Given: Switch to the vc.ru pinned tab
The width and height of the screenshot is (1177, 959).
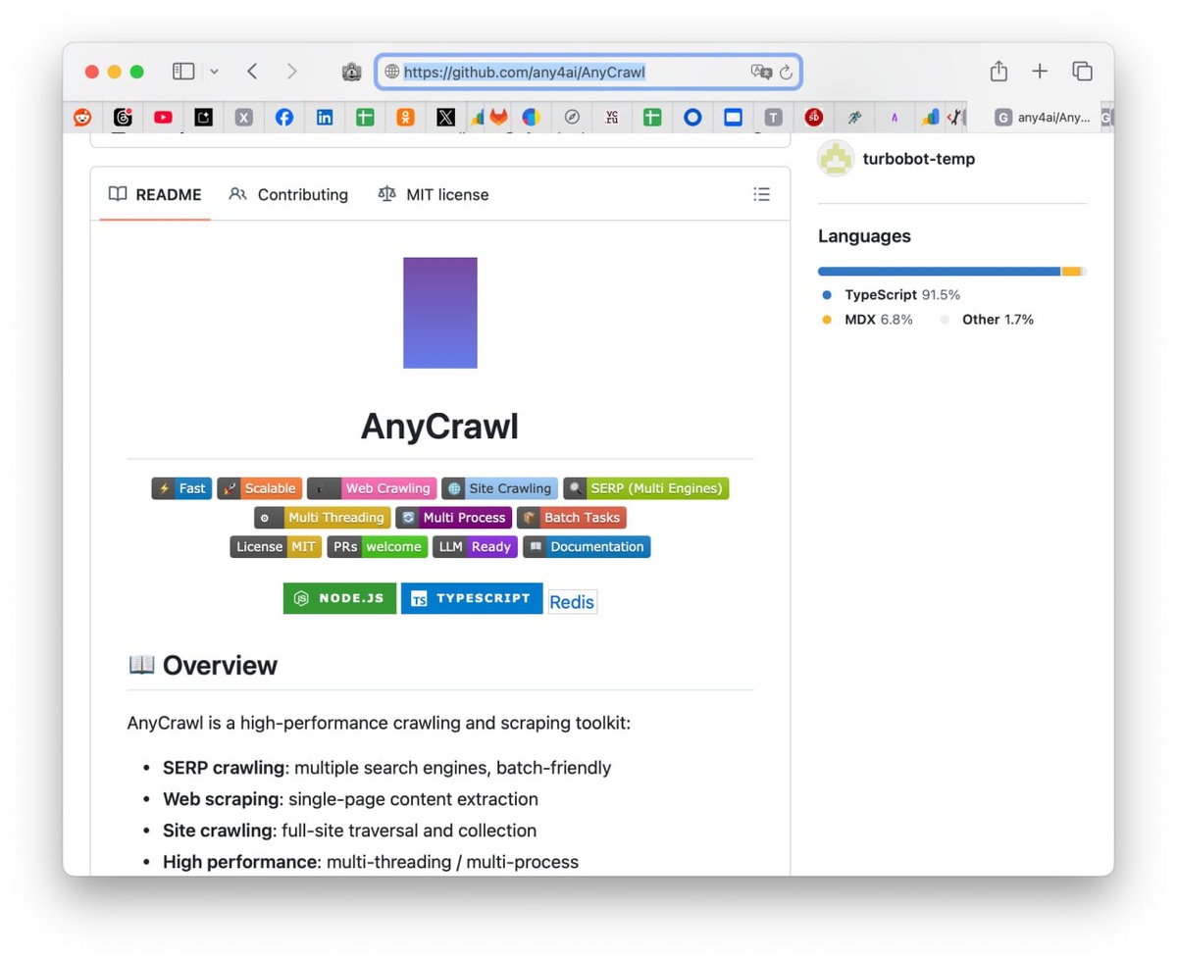Looking at the screenshot, I should pyautogui.click(x=612, y=117).
